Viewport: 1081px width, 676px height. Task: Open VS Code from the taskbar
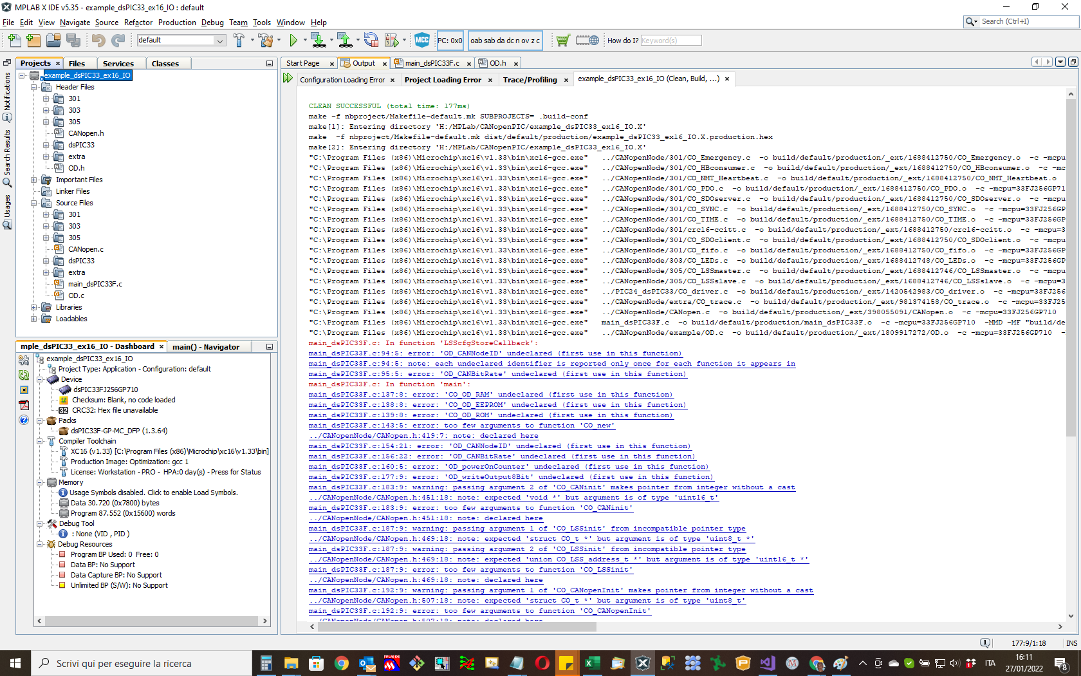(x=767, y=662)
